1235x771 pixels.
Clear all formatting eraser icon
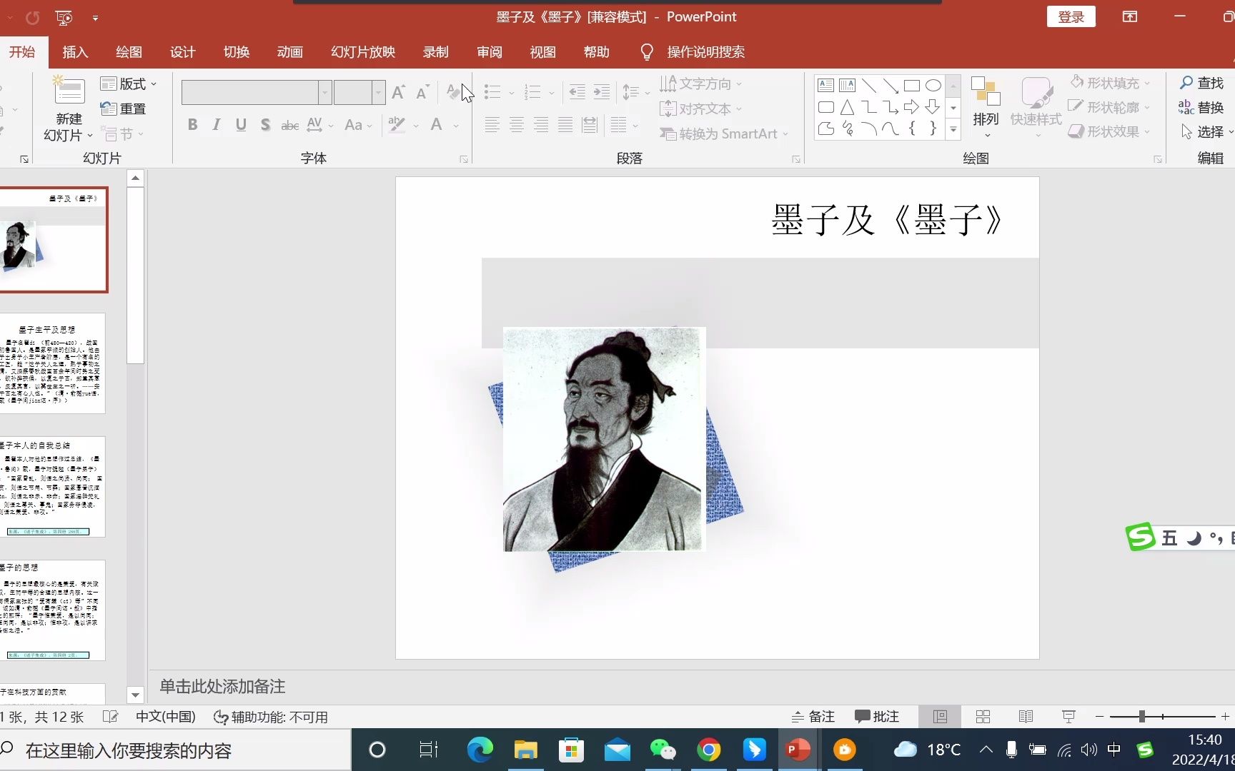(453, 92)
